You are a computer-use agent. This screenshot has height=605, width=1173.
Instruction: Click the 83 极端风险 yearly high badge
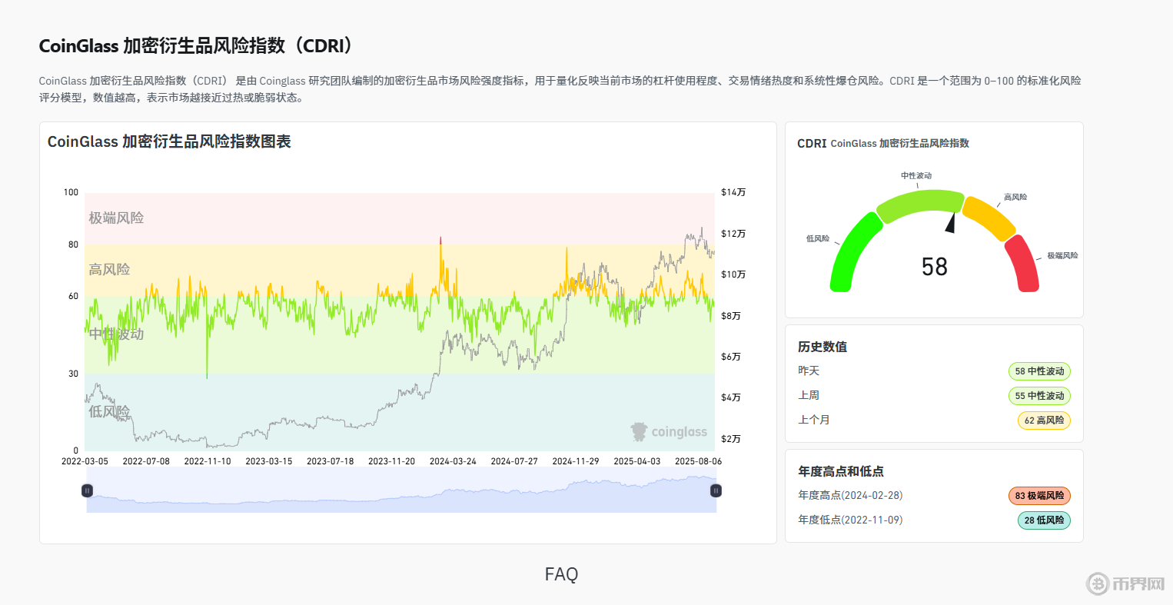pyautogui.click(x=1039, y=496)
